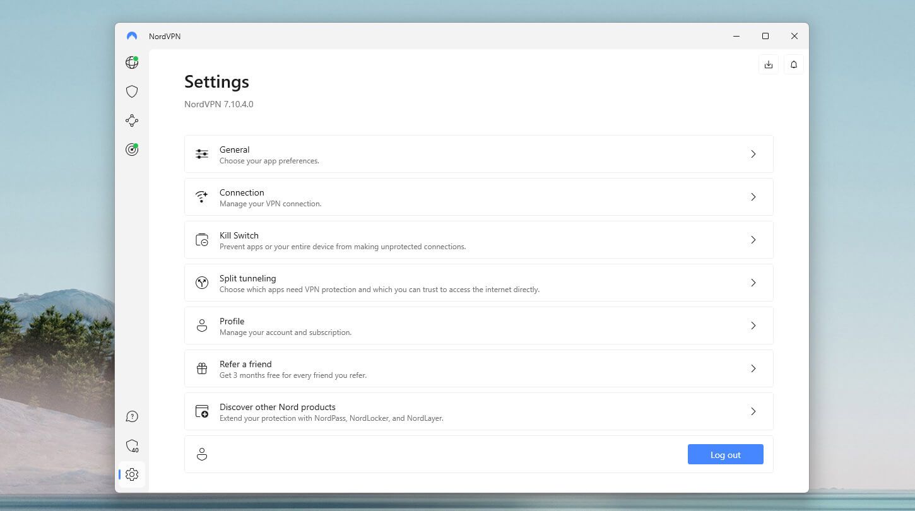Minimize the NordVPN window
The image size is (915, 511).
[736, 36]
